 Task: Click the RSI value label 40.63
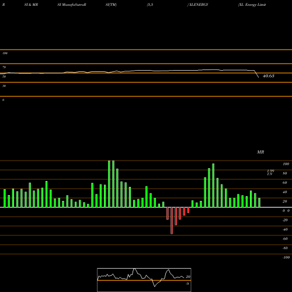269,76
